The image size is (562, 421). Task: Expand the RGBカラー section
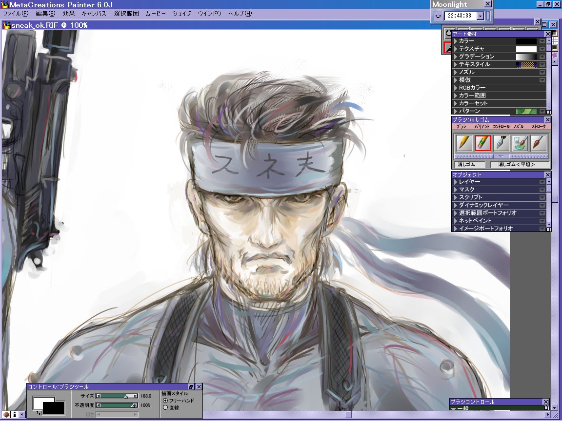[456, 88]
